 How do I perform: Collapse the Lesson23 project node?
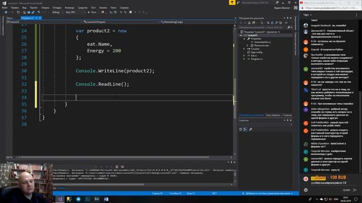[x=240, y=35]
